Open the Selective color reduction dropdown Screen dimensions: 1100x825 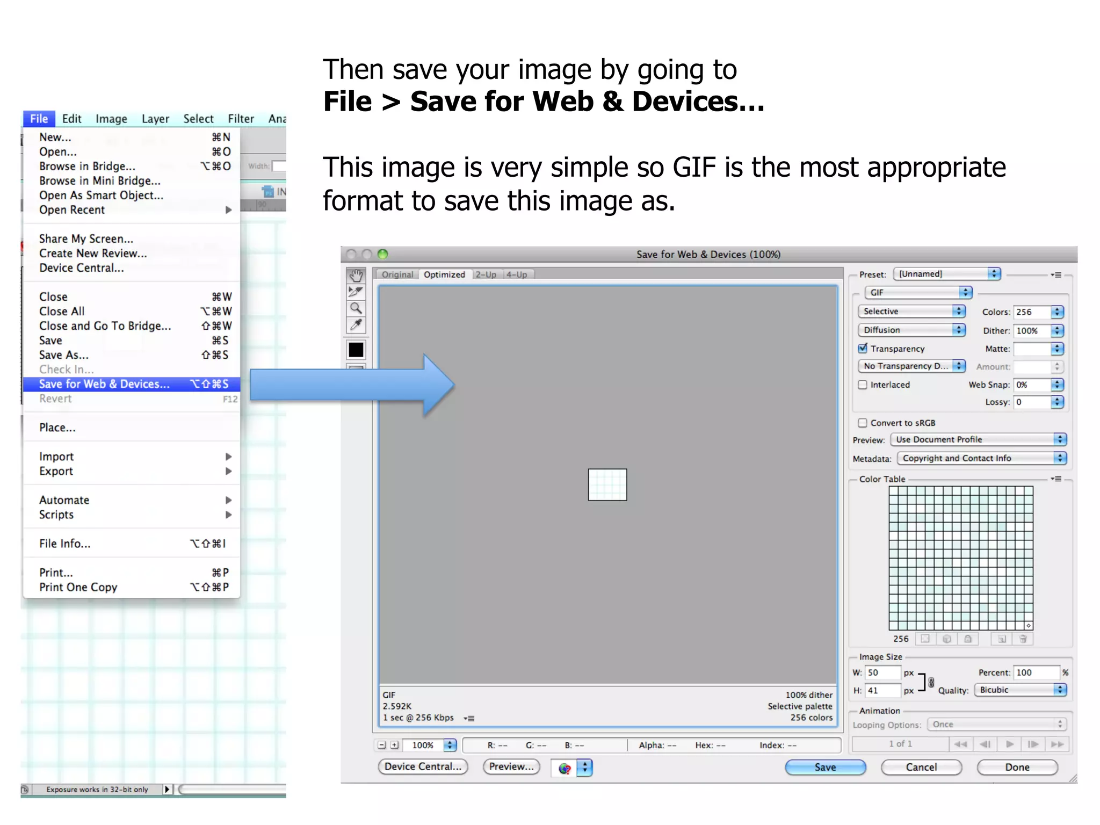click(x=912, y=311)
